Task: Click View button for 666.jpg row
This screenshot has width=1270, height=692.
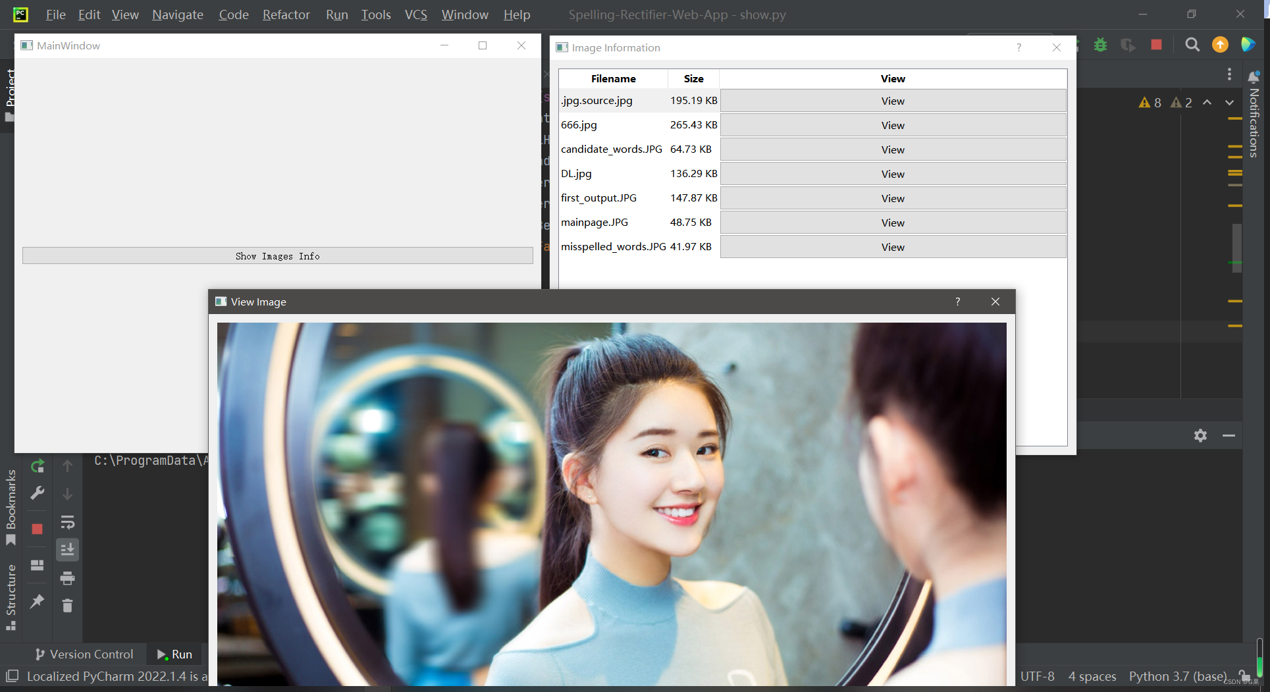Action: (893, 125)
